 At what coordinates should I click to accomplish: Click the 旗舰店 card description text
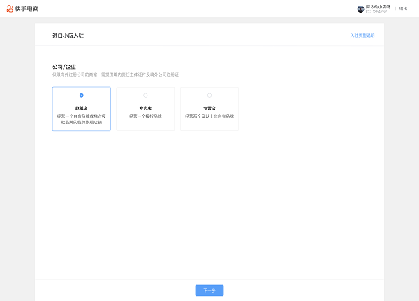(x=82, y=119)
